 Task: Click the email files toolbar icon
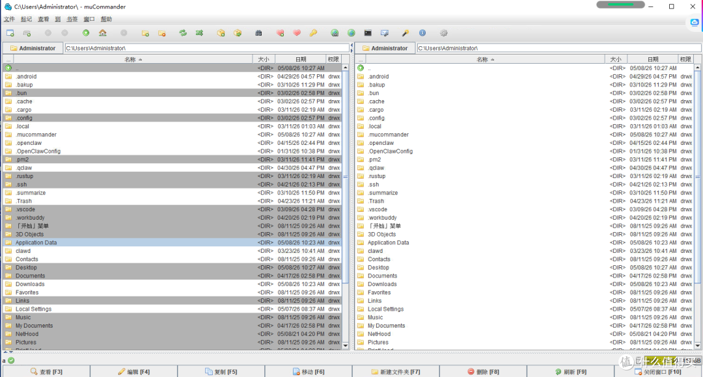(x=384, y=33)
